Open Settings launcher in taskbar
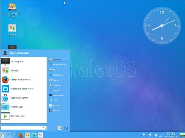The width and height of the screenshot is (185, 138). point(28,135)
